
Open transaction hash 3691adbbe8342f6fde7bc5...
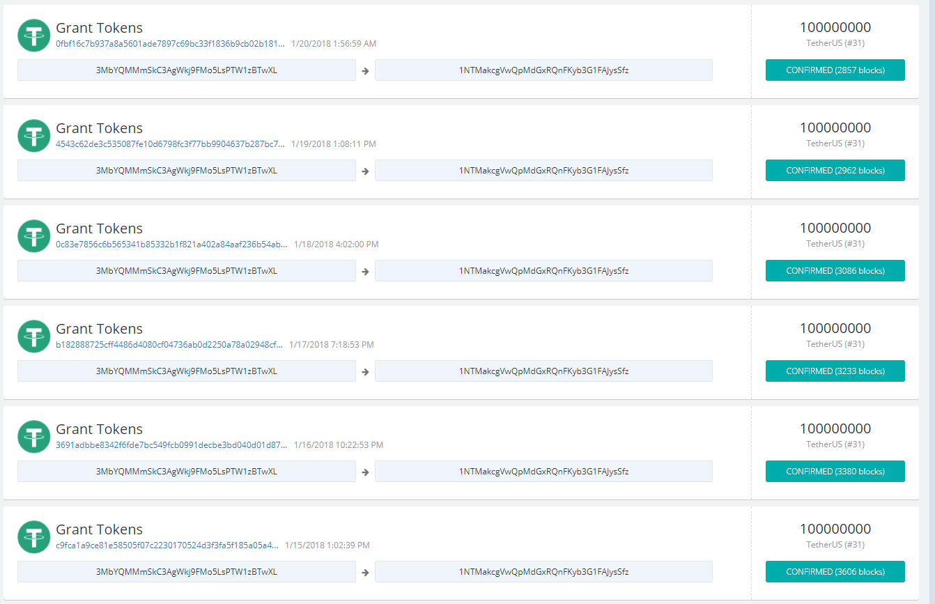tap(171, 445)
